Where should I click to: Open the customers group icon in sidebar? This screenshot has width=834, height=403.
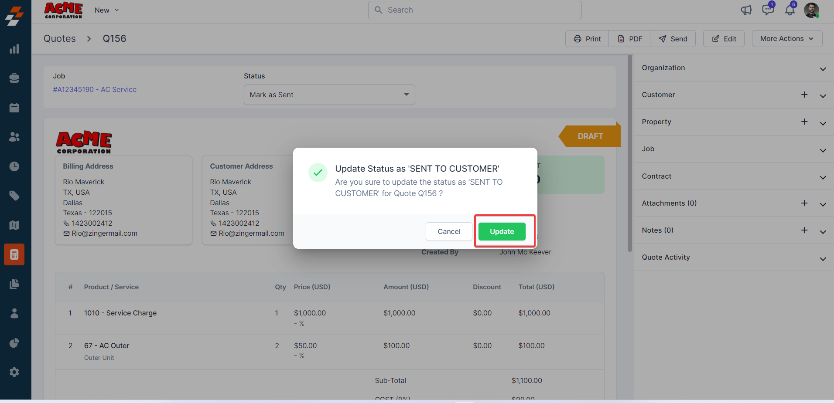[14, 137]
